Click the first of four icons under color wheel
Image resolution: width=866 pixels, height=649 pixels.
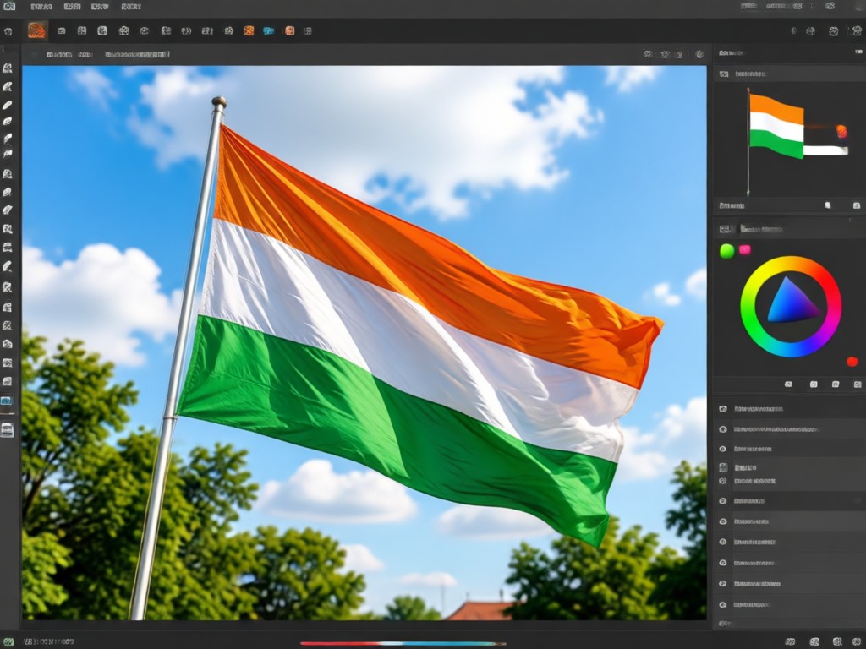[788, 384]
